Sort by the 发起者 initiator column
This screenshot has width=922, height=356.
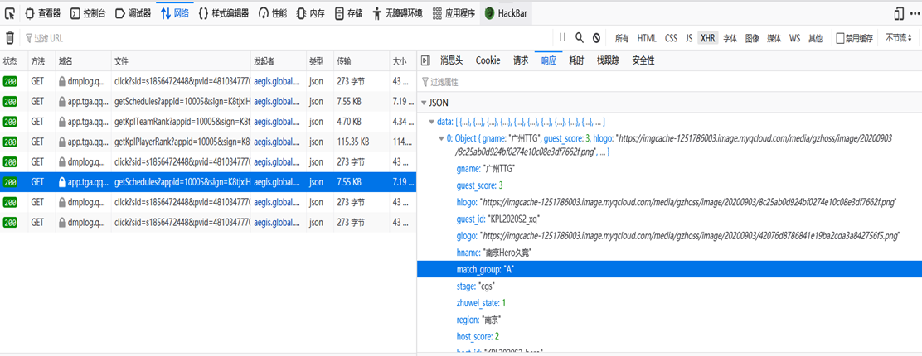click(x=279, y=60)
